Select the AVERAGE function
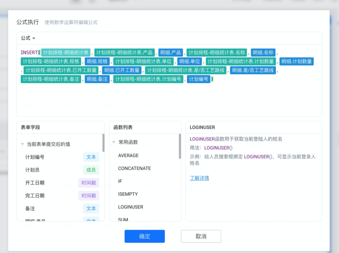The height and width of the screenshot is (253, 339). (128, 155)
